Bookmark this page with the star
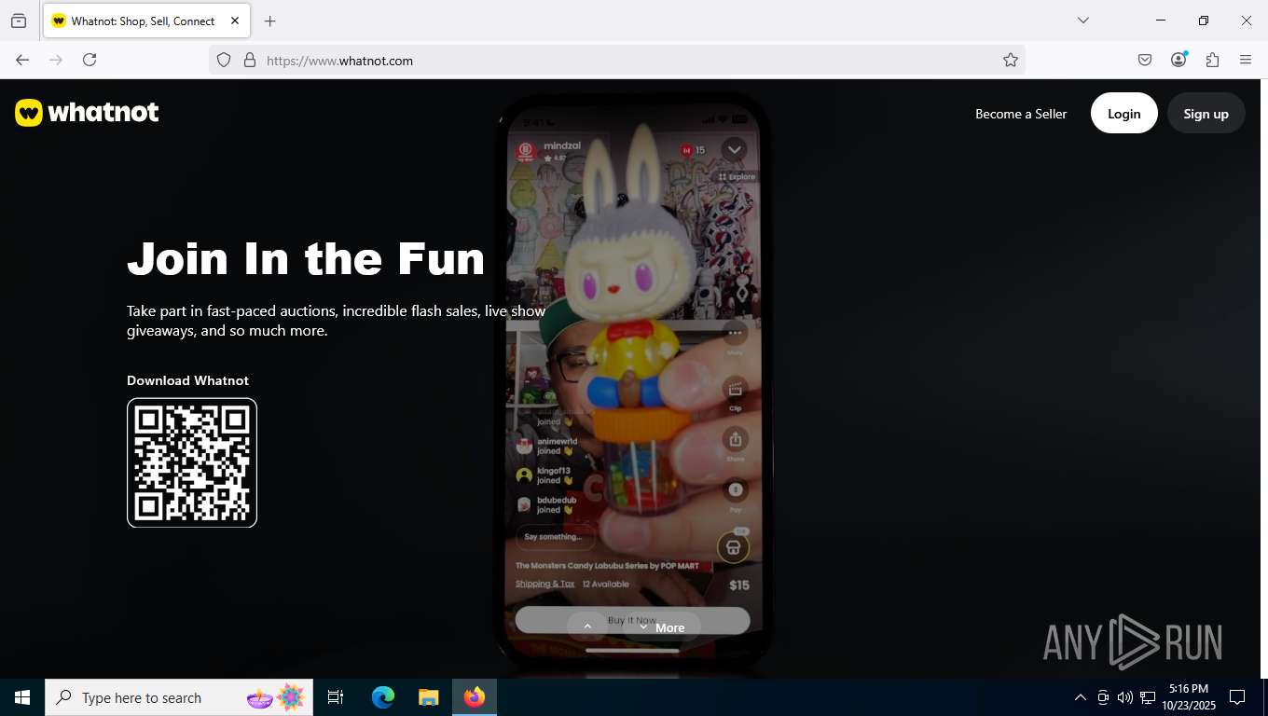Viewport: 1268px width, 716px height. point(1011,60)
